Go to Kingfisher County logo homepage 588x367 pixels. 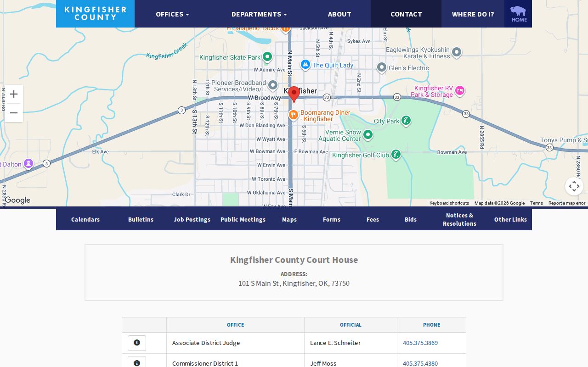click(96, 14)
